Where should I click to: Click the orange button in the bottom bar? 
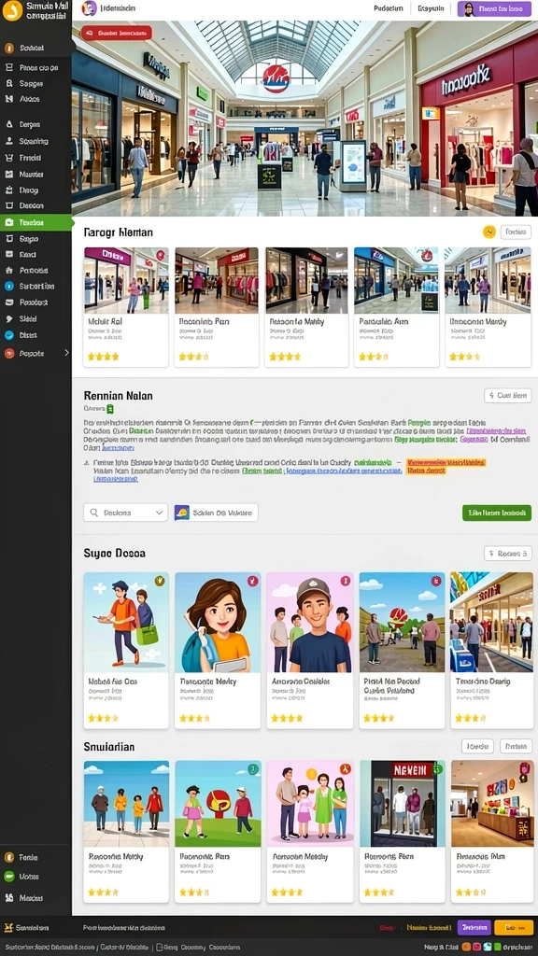click(x=514, y=927)
